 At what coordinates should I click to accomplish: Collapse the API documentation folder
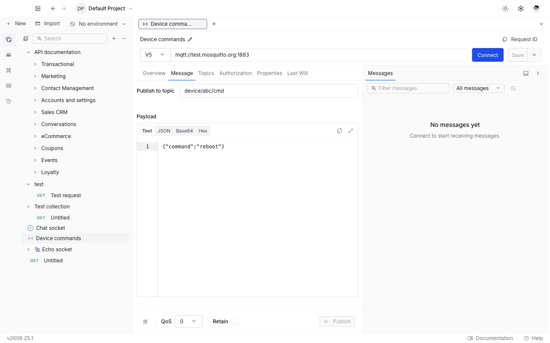tap(28, 52)
